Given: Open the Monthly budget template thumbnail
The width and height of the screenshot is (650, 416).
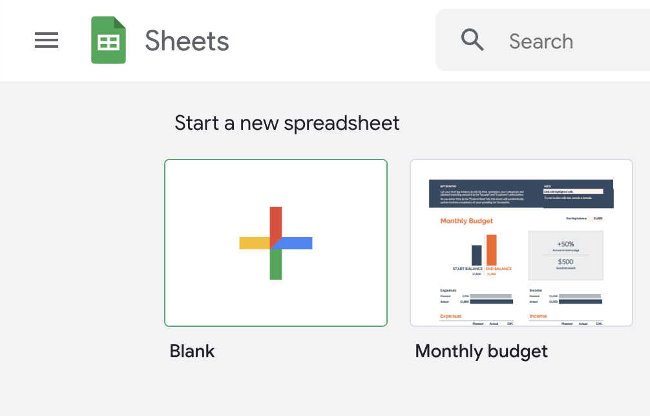Looking at the screenshot, I should pyautogui.click(x=521, y=243).
